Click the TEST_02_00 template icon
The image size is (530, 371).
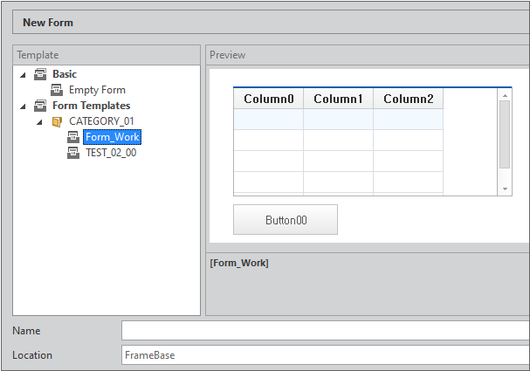click(x=73, y=153)
